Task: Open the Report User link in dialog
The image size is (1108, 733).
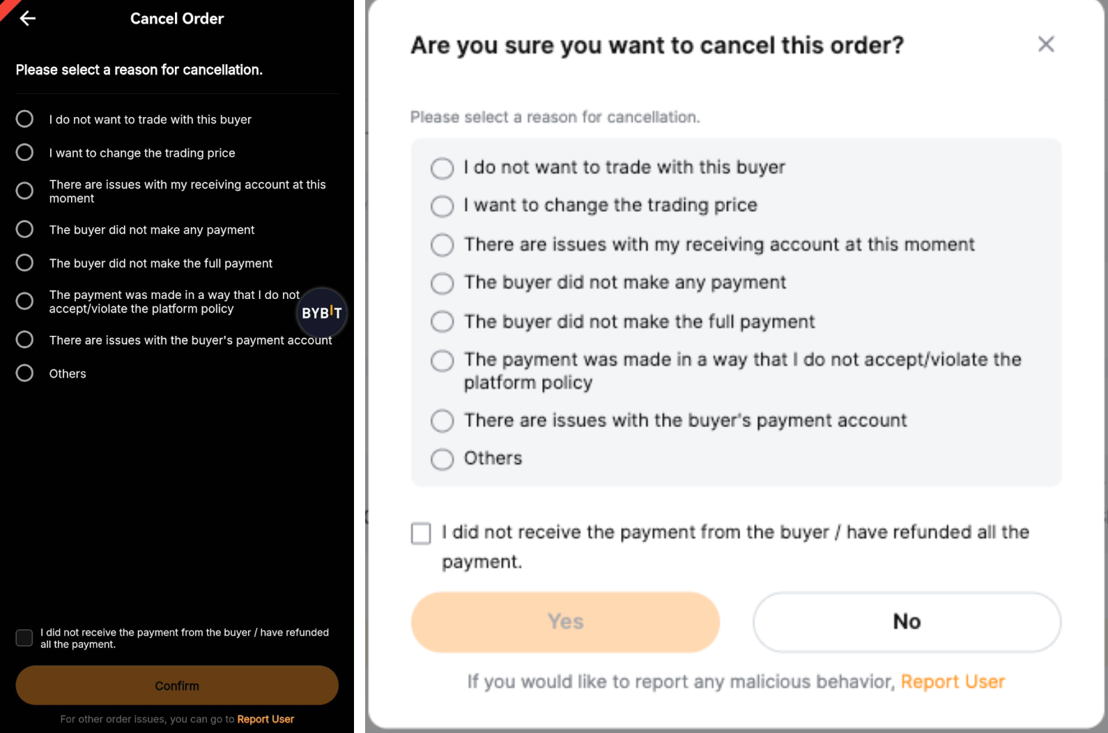Action: (953, 681)
